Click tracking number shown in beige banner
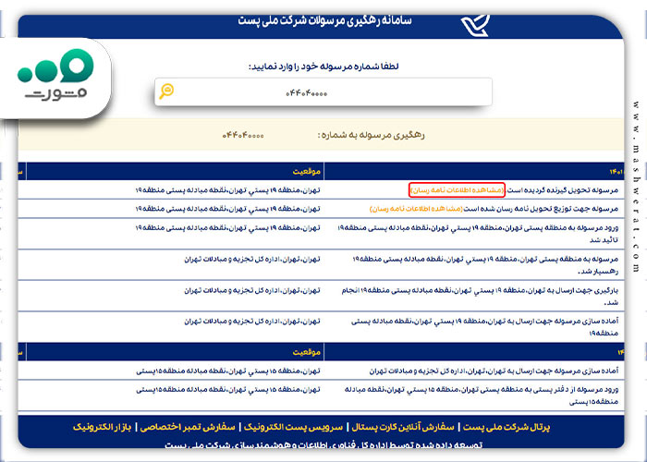Image resolution: width=647 pixels, height=462 pixels. (243, 135)
